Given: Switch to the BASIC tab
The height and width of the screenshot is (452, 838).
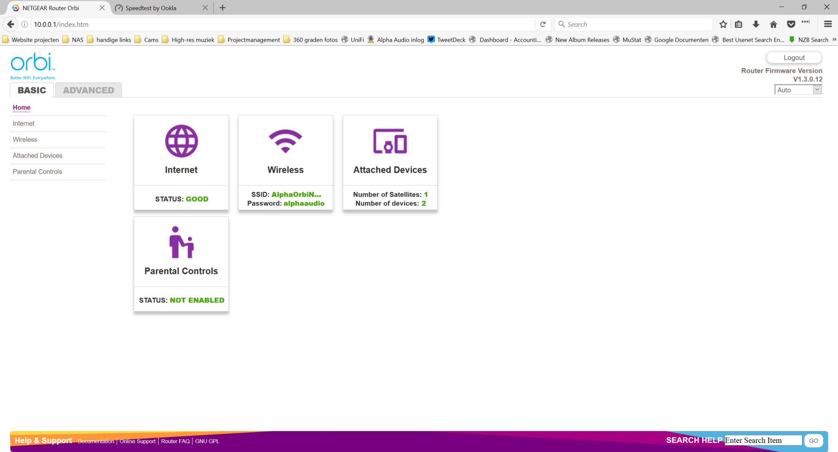Looking at the screenshot, I should 32,90.
